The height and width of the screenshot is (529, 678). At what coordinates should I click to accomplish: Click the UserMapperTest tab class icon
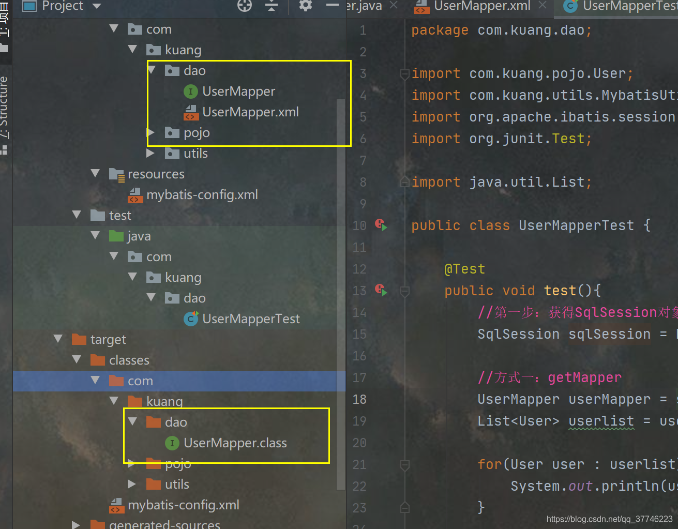(x=571, y=6)
